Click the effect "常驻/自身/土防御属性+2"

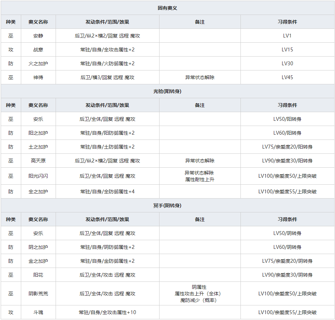pyautogui.click(x=107, y=147)
